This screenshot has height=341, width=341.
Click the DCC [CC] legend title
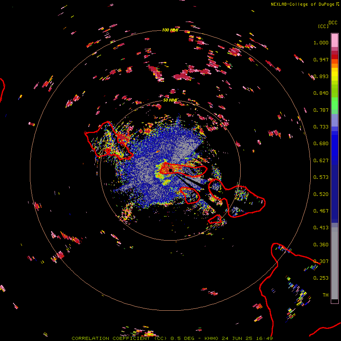327,24
